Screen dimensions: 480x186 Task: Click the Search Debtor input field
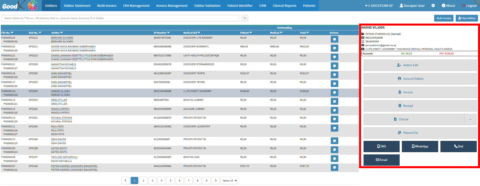click(120, 18)
